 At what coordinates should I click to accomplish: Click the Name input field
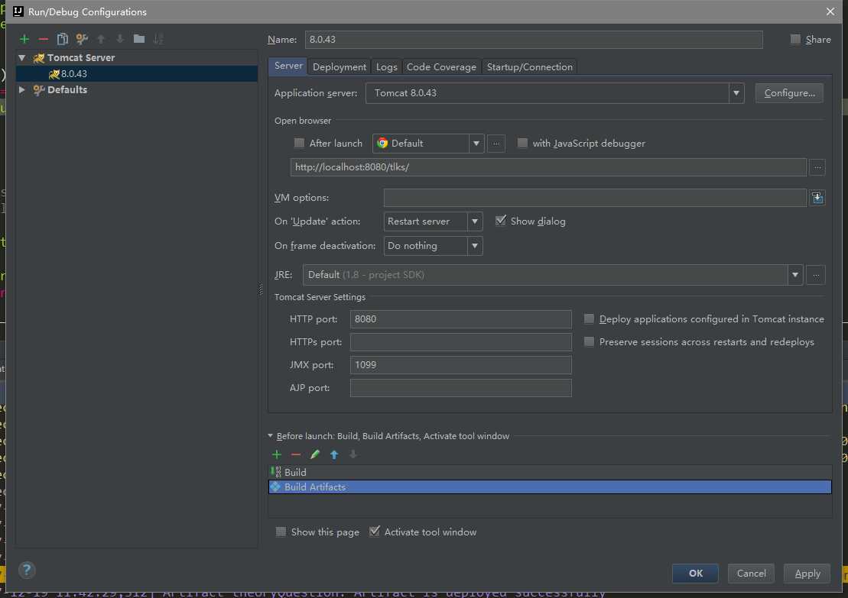pos(534,40)
